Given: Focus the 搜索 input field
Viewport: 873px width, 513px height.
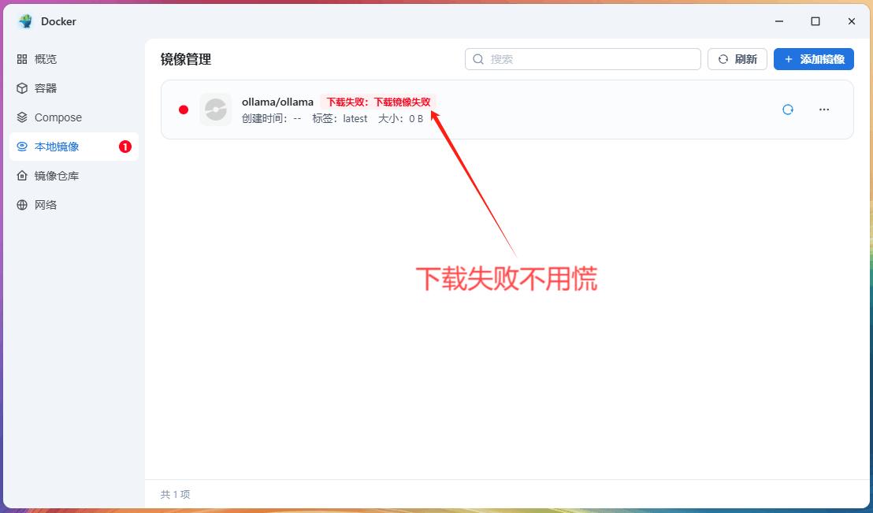Looking at the screenshot, I should click(x=591, y=59).
